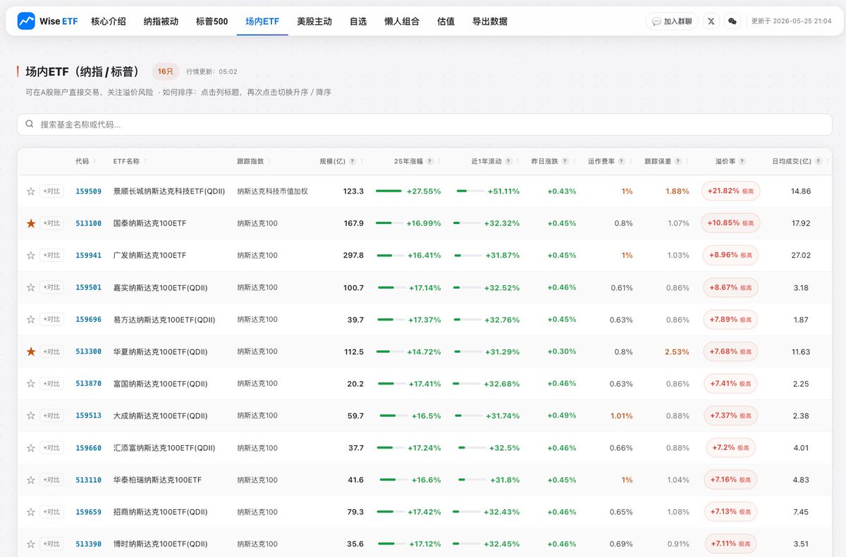Open fund code link 159941

(x=89, y=255)
